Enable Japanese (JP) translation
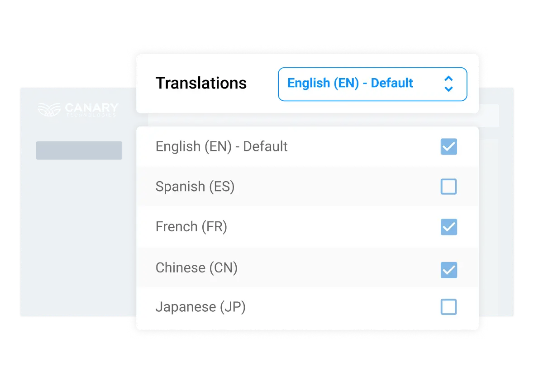The image size is (534, 384). [x=448, y=307]
